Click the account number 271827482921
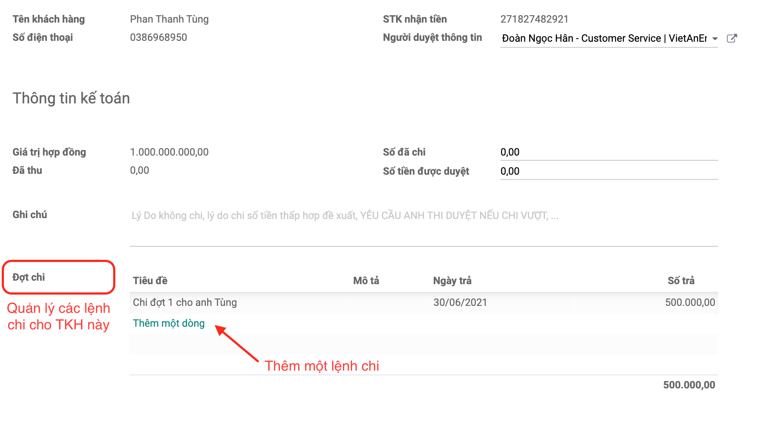Screen dimensions: 766x431 coord(534,19)
